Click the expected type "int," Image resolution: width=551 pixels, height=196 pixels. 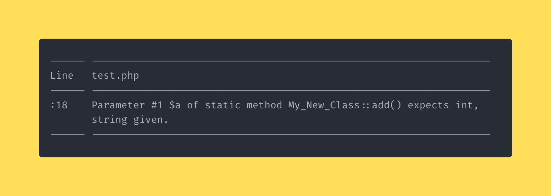tap(467, 105)
